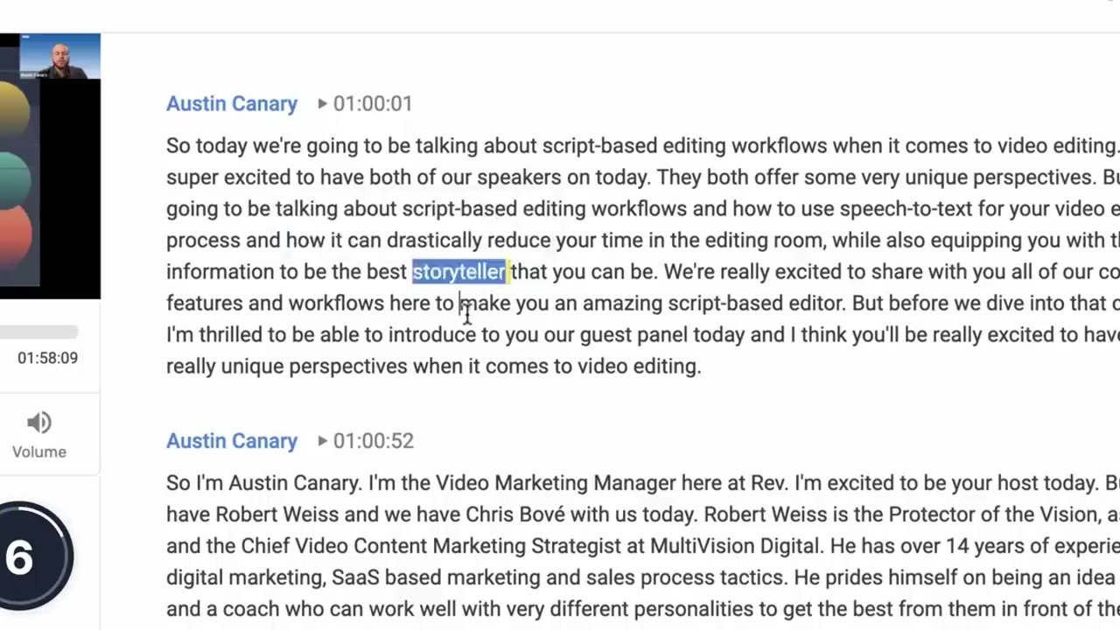Image resolution: width=1120 pixels, height=630 pixels.
Task: Click the highlighted word storyteller
Action: click(x=459, y=271)
